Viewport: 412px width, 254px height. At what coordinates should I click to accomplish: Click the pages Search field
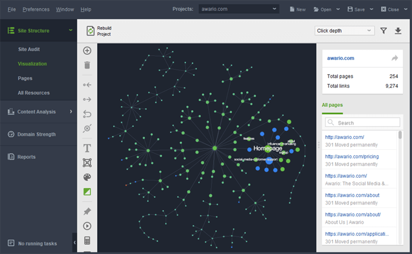[363, 123]
